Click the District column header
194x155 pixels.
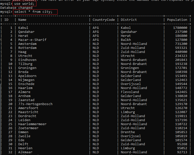coord(129,20)
